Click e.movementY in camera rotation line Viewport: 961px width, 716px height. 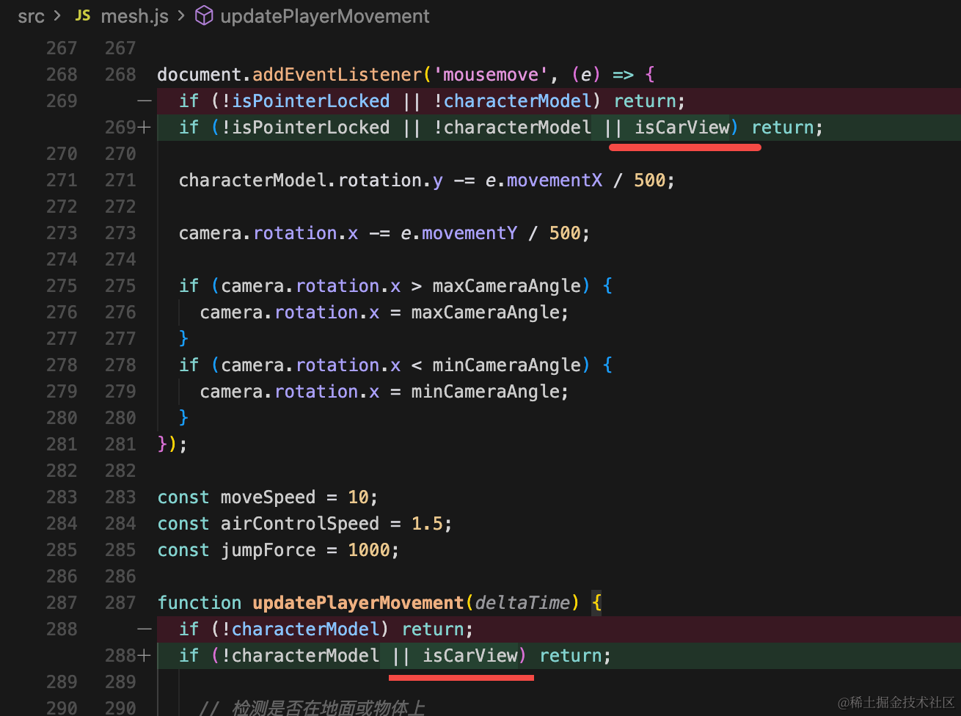pos(459,233)
